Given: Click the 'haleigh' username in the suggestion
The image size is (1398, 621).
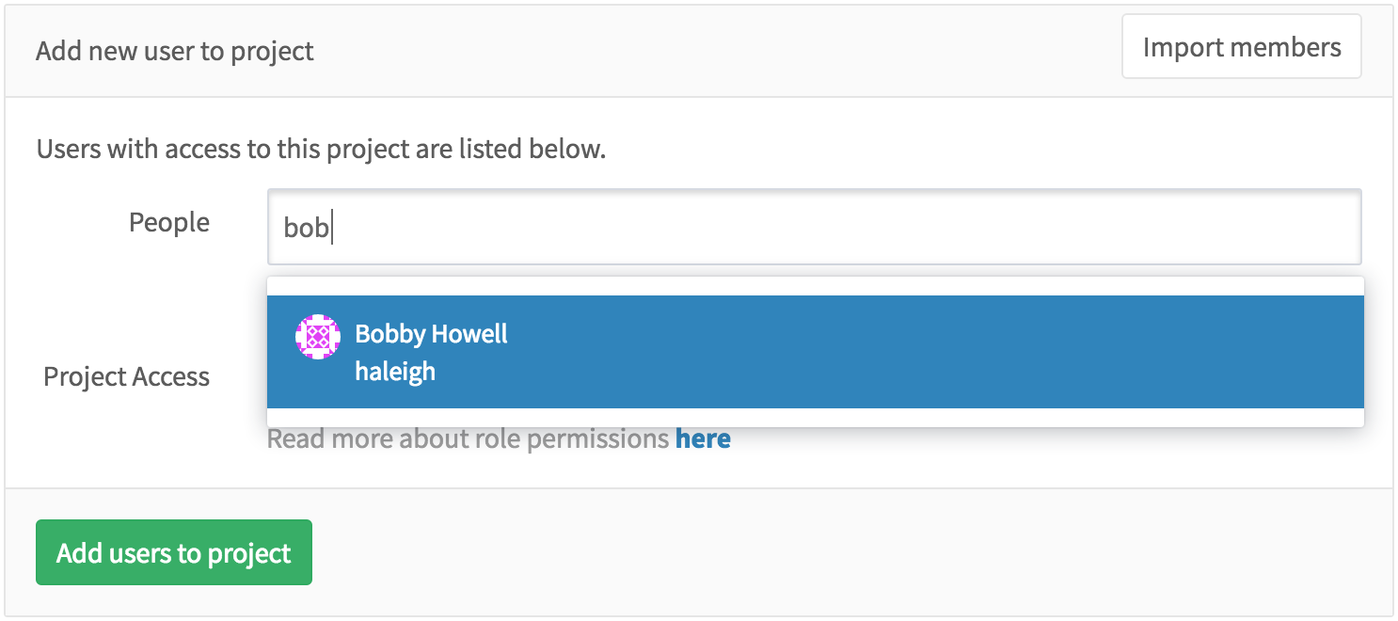Looking at the screenshot, I should 395,372.
